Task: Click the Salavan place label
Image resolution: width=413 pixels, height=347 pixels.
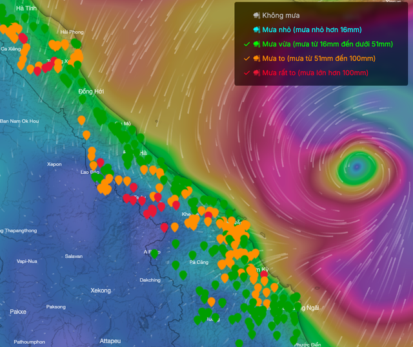Action: [74, 256]
